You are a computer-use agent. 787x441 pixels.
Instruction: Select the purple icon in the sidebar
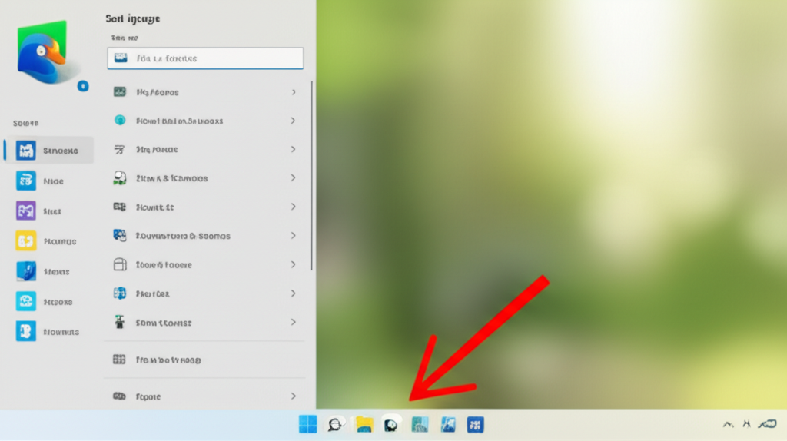pyautogui.click(x=26, y=211)
